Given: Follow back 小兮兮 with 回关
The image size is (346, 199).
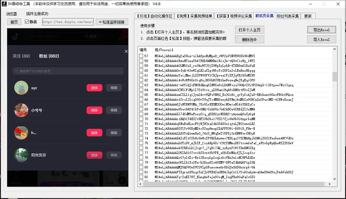Looking at the screenshot, I should click(94, 110).
